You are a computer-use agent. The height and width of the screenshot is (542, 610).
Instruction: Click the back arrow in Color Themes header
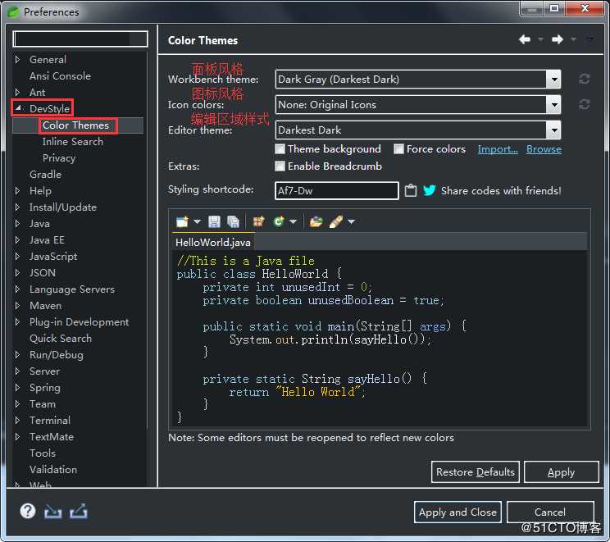coord(525,39)
